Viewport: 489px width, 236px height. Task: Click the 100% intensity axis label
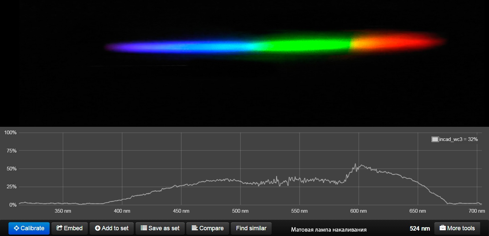10,133
